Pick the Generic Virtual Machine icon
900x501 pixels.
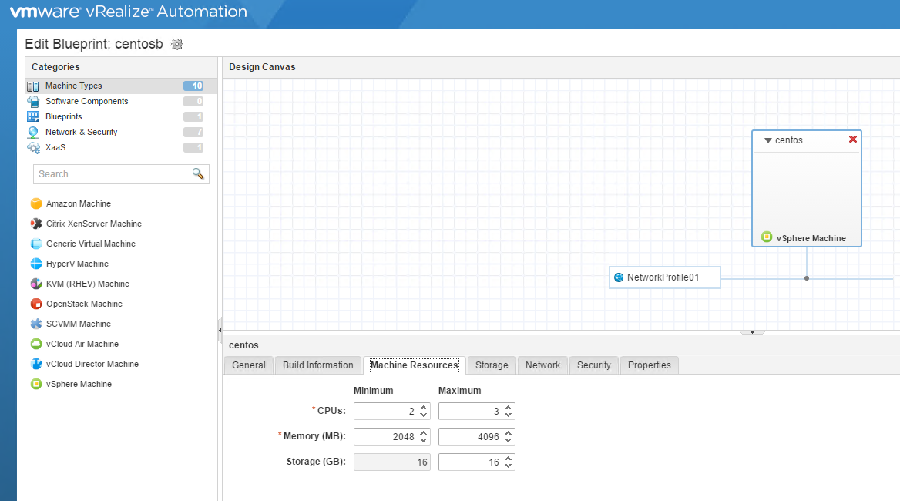(x=36, y=244)
